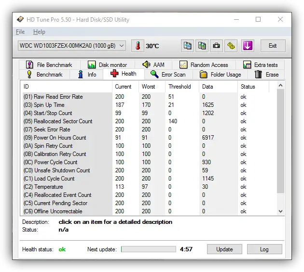Click the Data column header

pos(218,87)
